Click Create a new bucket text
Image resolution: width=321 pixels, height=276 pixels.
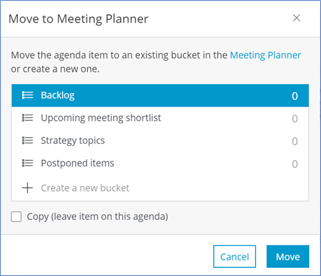tap(85, 188)
